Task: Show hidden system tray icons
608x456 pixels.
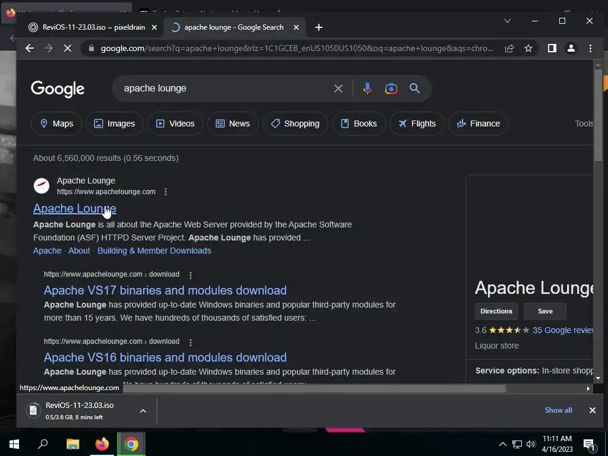Action: tap(502, 444)
